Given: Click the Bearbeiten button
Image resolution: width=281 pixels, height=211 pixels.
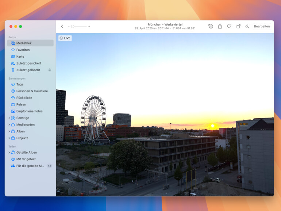Looking at the screenshot, I should tap(262, 26).
